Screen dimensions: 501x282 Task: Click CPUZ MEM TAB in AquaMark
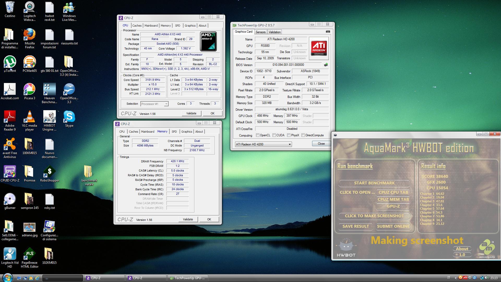tap(393, 199)
